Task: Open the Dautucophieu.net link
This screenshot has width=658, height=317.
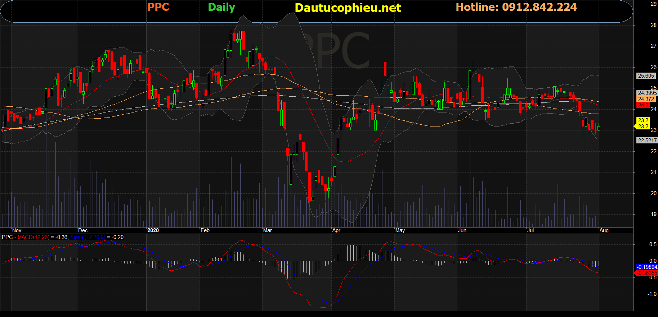Action: coord(348,8)
